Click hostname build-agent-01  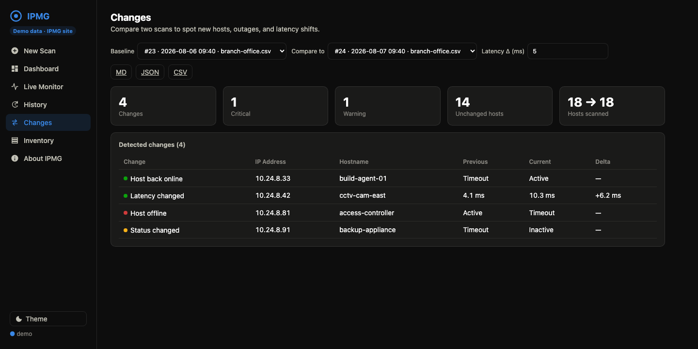[363, 178]
